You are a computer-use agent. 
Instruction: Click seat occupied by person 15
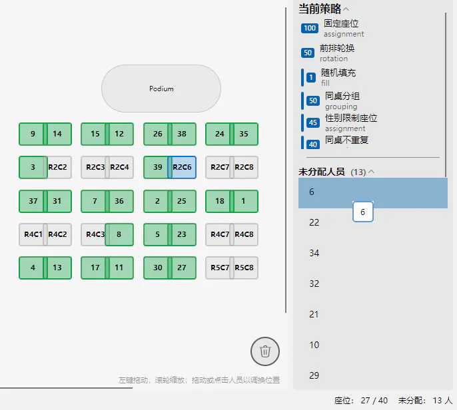[95, 134]
